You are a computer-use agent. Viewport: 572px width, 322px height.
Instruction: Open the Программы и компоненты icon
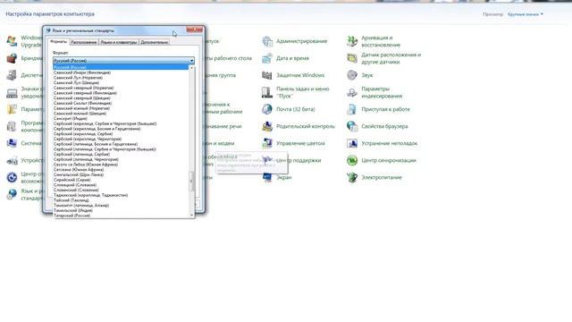(12, 126)
